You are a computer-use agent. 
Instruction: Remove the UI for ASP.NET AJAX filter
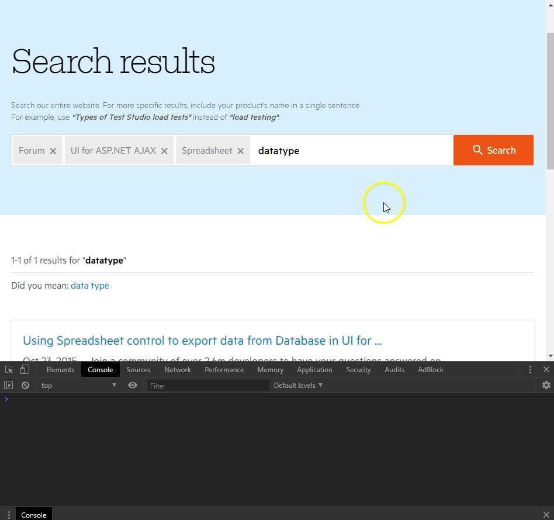(x=164, y=151)
